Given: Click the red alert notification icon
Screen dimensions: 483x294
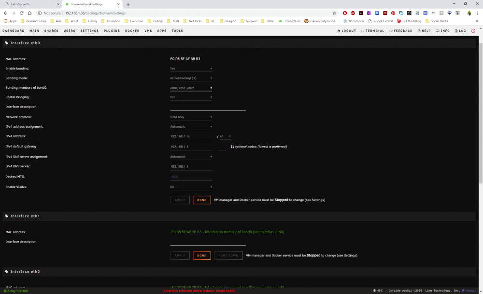Looking at the screenshot, I should coord(473,31).
